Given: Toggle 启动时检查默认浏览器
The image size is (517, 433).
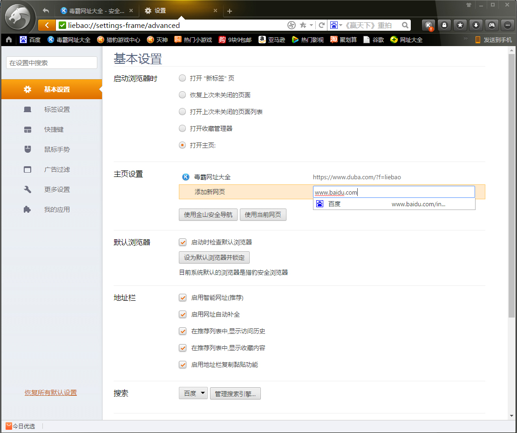Looking at the screenshot, I should (x=183, y=242).
